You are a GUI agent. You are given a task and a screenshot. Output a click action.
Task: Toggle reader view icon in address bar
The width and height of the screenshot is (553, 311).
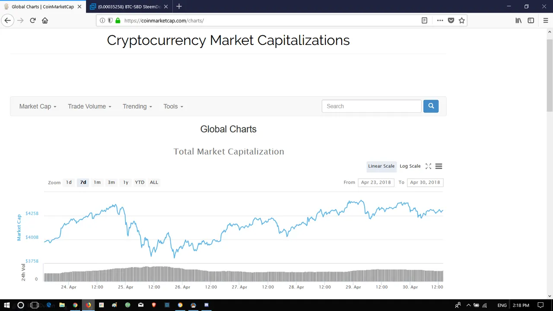(x=424, y=20)
